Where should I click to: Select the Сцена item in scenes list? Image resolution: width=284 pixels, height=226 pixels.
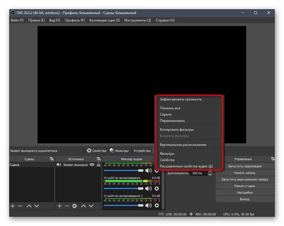[32, 165]
